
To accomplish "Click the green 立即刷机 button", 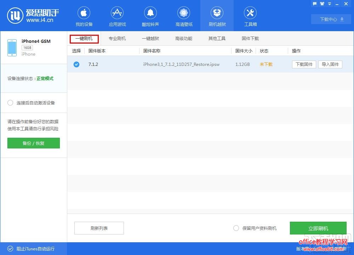I will (318, 228).
